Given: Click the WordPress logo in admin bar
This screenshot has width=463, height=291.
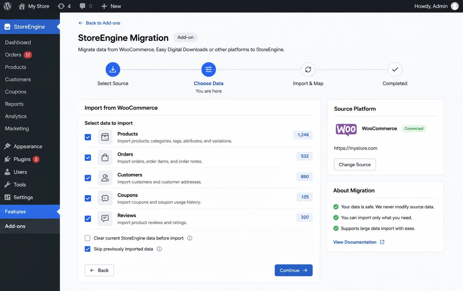Looking at the screenshot, I should pos(7,6).
